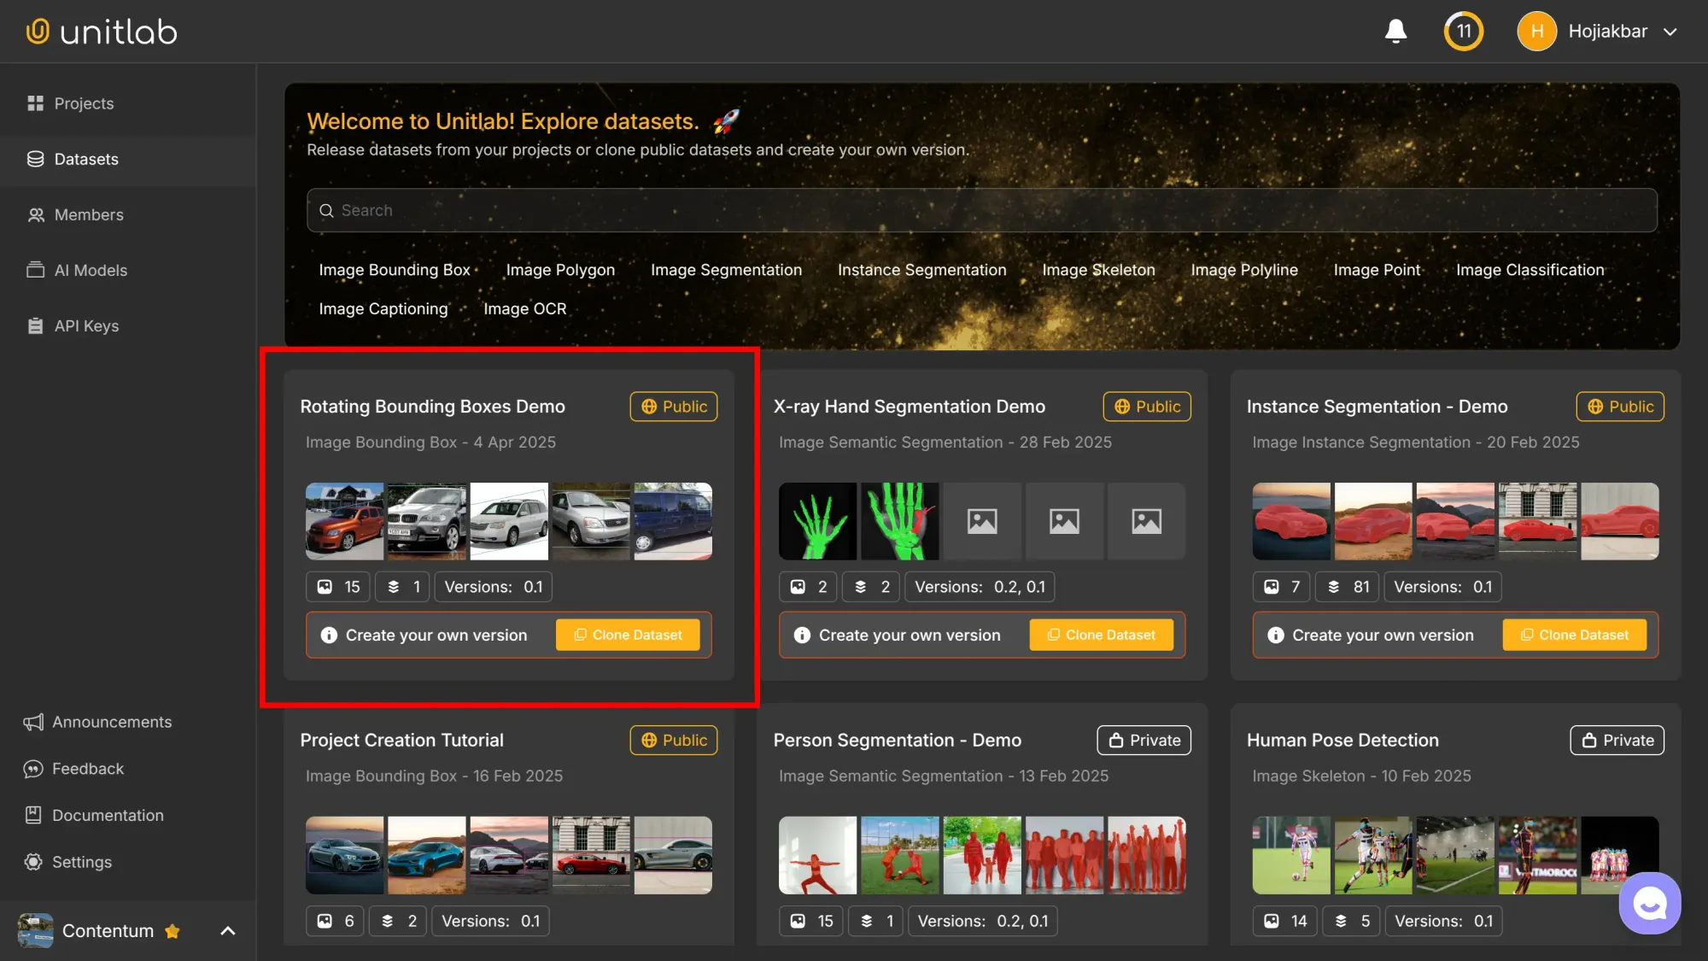Viewport: 1708px width, 961px height.
Task: Click the unitlab logo
Action: click(x=102, y=32)
